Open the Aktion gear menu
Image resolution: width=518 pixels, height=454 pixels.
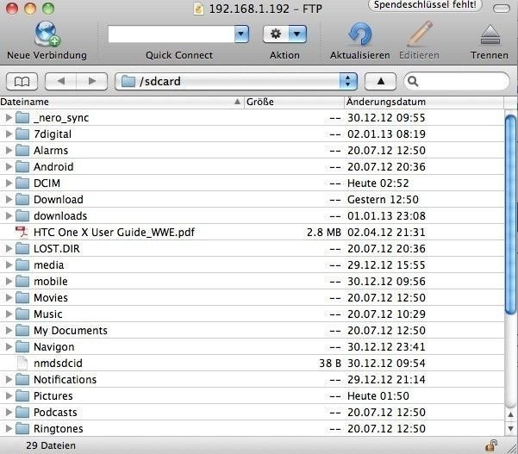click(x=276, y=34)
